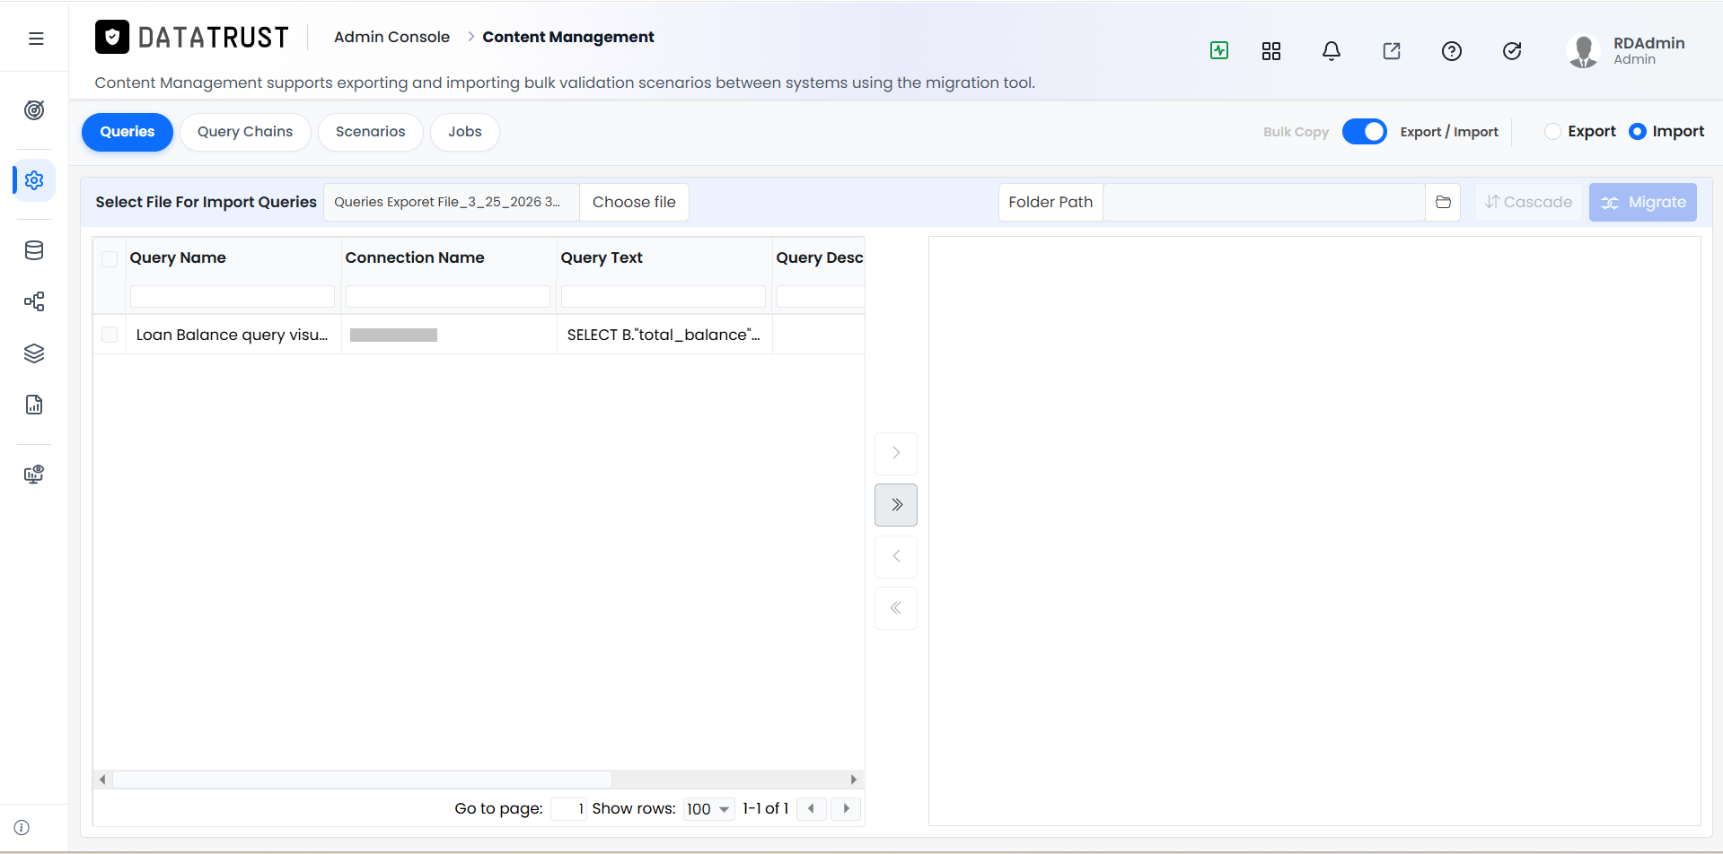The width and height of the screenshot is (1723, 854).
Task: Open the settings gear in the sidebar
Action: pyautogui.click(x=34, y=180)
